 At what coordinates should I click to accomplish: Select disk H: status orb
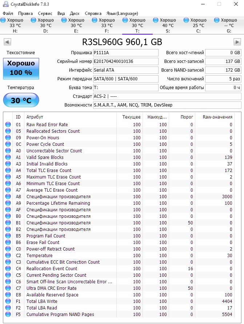[x=3, y=20]
